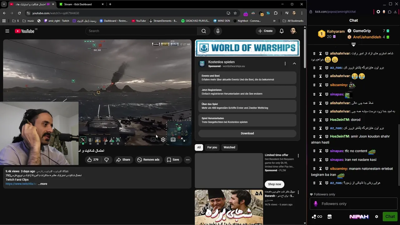Click the Followers only chat input
Screen dimensions: 400x225
pyautogui.click(x=353, y=204)
